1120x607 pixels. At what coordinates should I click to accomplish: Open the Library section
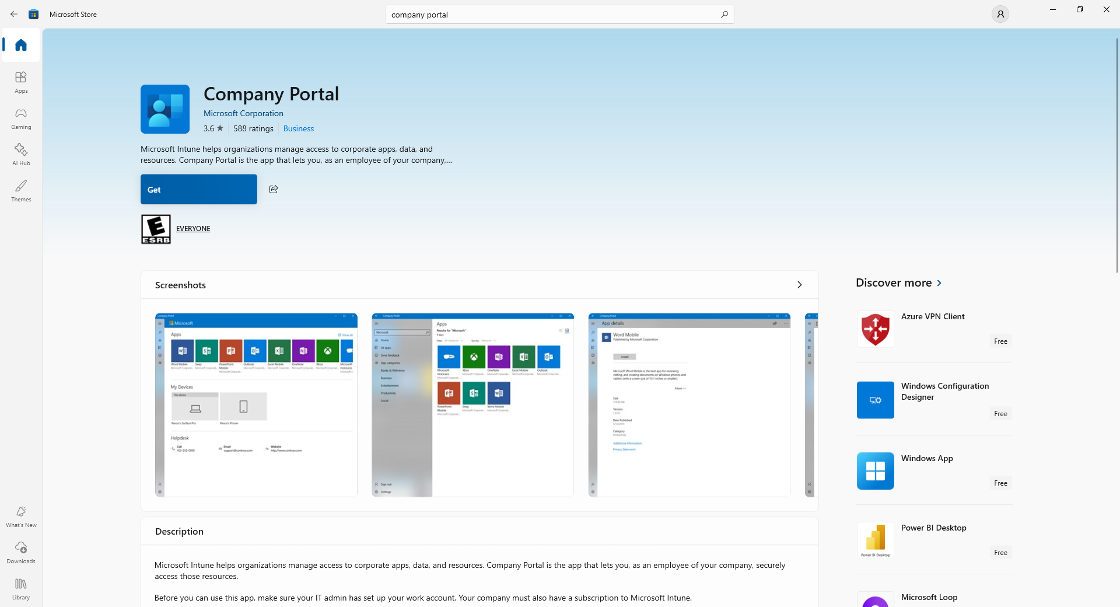(20, 588)
